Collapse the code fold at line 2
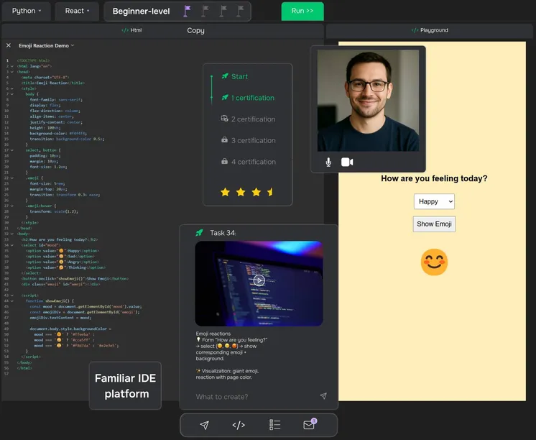The image size is (536, 440). [12, 66]
